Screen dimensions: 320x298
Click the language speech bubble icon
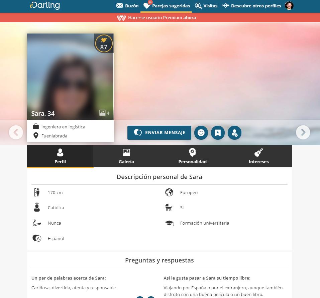pos(37,238)
